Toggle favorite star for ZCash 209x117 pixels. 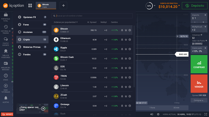[x=126, y=96]
